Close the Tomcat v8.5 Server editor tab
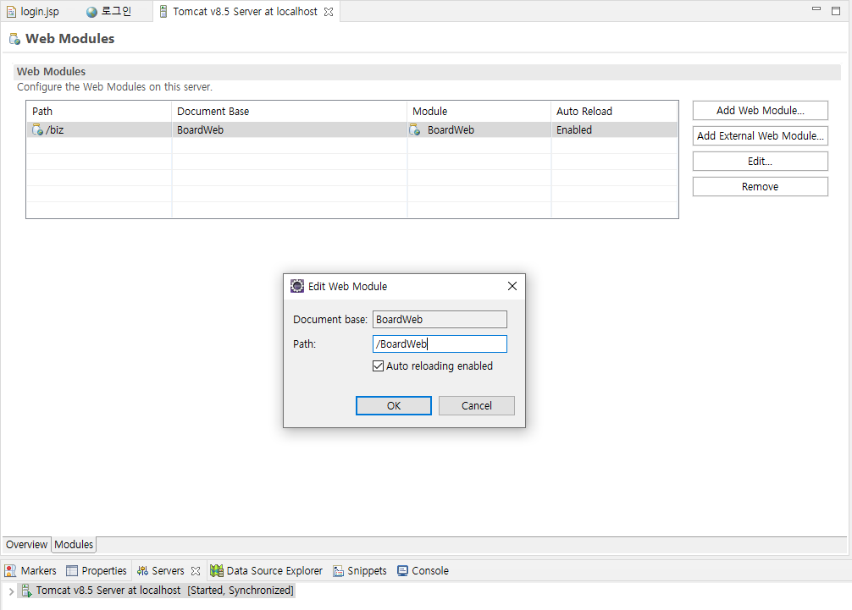This screenshot has width=852, height=610. (329, 12)
